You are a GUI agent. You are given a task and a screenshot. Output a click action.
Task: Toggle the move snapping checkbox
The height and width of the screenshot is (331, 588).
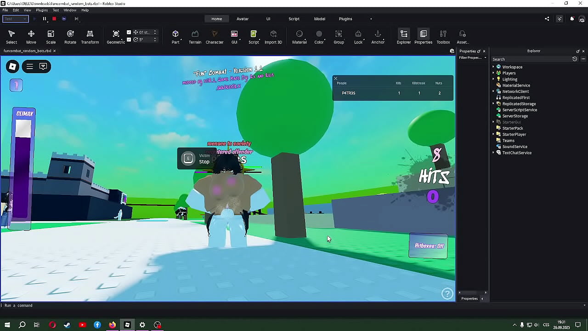[x=129, y=32]
